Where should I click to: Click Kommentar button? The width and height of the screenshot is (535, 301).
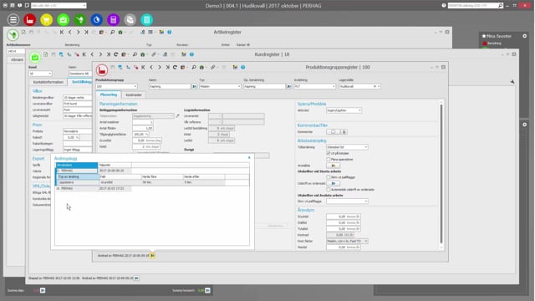coord(333,132)
